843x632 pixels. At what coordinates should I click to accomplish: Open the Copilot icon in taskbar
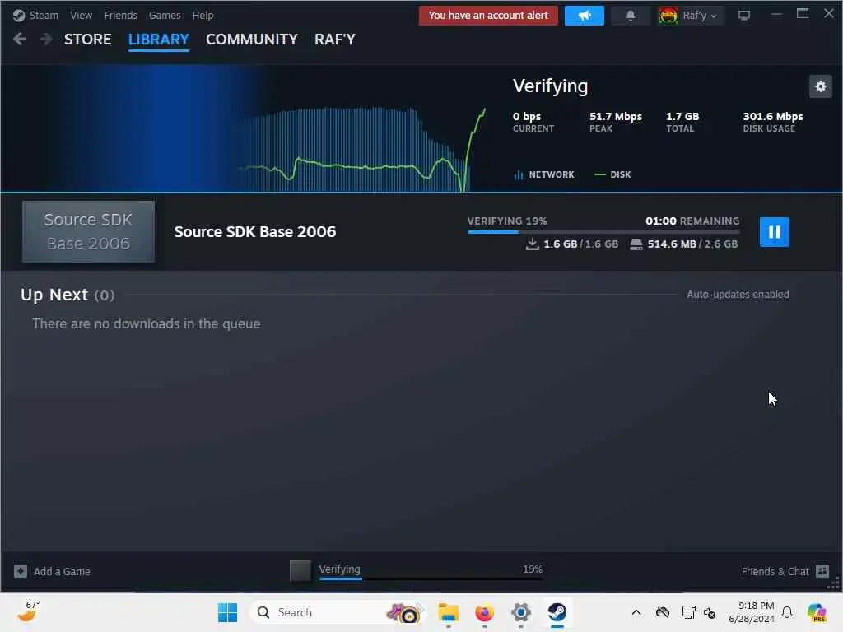tap(816, 612)
